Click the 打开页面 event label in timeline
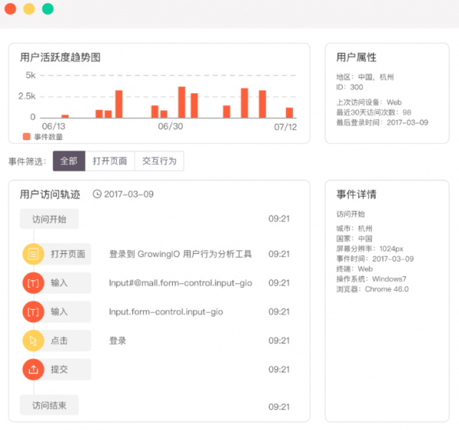This screenshot has height=430, width=459. tap(67, 254)
